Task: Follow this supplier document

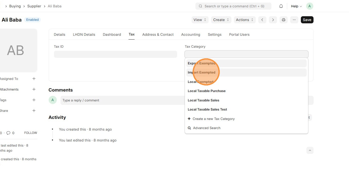Action: (31, 133)
